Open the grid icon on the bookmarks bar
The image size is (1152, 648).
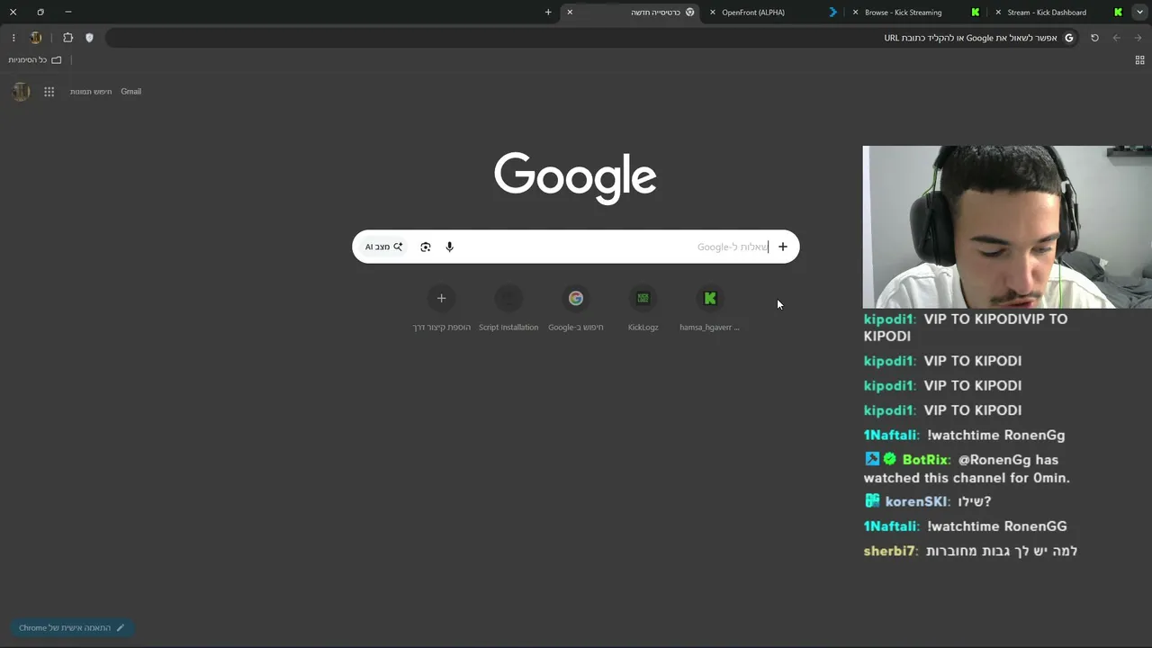click(x=1139, y=60)
